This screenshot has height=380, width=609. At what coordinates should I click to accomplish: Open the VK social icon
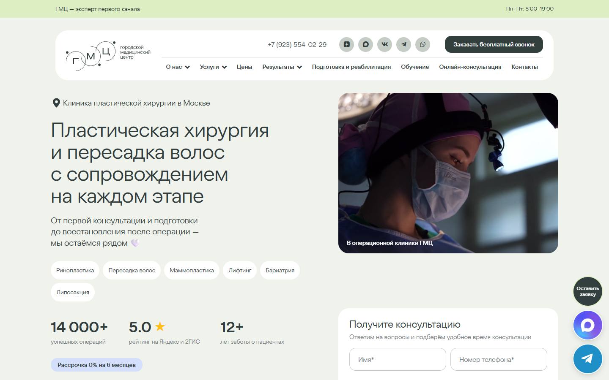(x=384, y=44)
